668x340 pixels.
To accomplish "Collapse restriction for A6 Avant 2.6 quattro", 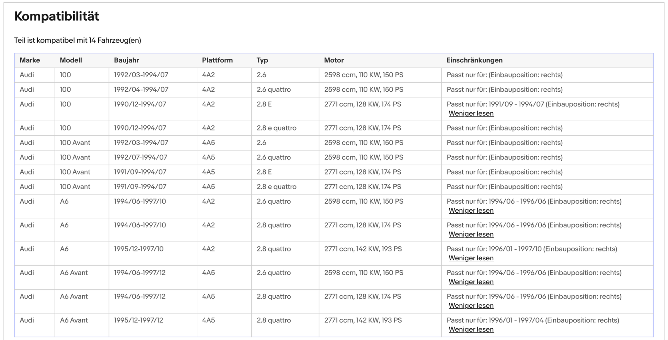I will pyautogui.click(x=471, y=282).
